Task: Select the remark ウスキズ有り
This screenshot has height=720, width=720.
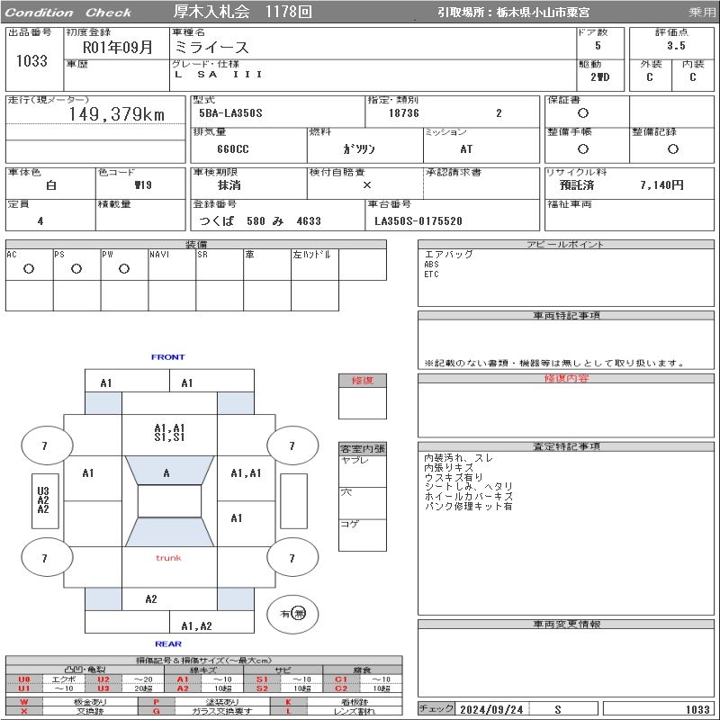Action: coord(454,478)
